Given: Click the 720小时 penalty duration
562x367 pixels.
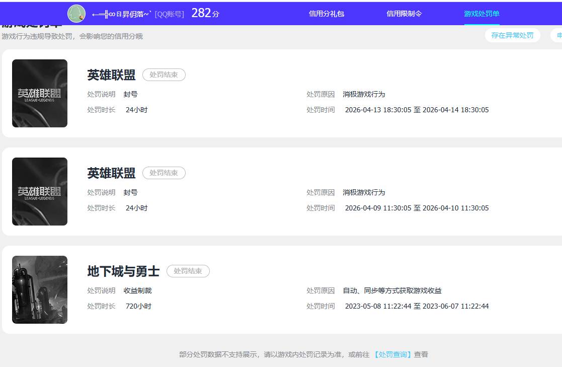Looking at the screenshot, I should click(138, 306).
